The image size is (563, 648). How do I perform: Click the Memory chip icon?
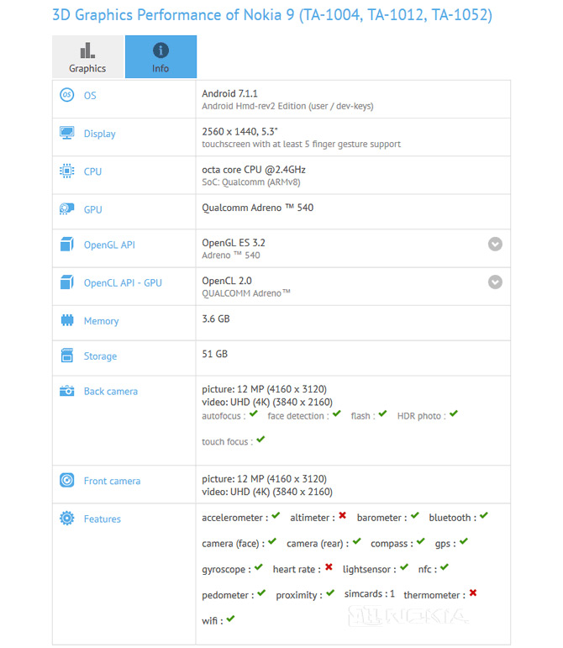[67, 320]
